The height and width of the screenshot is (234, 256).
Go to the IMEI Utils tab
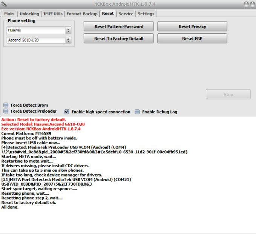tap(52, 14)
